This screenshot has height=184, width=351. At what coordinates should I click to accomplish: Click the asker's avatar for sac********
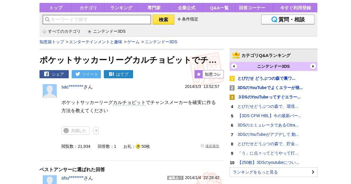(50, 91)
